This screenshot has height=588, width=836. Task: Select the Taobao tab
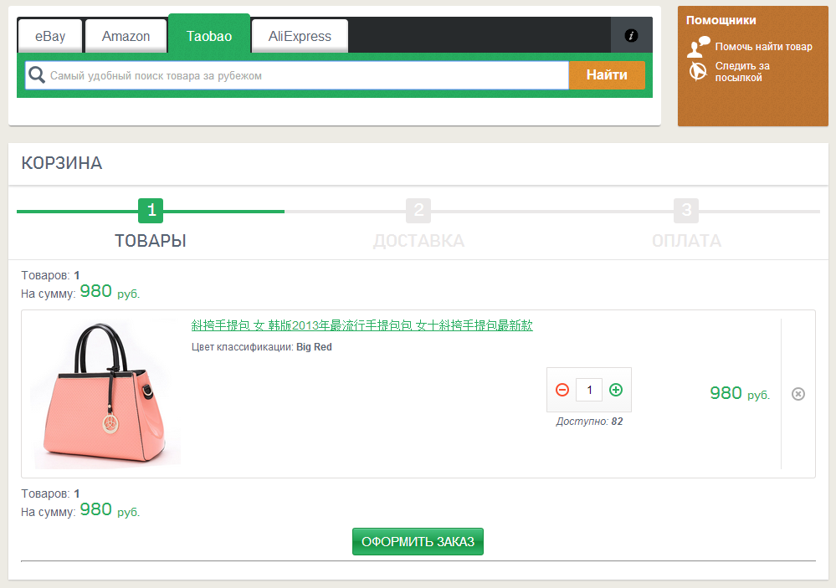pyautogui.click(x=209, y=36)
